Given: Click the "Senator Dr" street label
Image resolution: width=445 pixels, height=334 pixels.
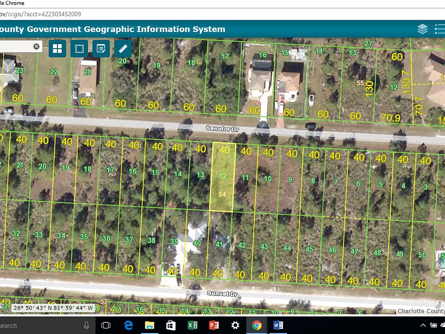Looking at the screenshot, I should click(222, 128).
